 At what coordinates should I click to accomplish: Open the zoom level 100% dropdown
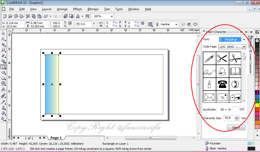112,16
